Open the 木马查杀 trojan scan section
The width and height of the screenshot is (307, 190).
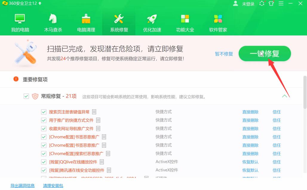[x=53, y=22]
